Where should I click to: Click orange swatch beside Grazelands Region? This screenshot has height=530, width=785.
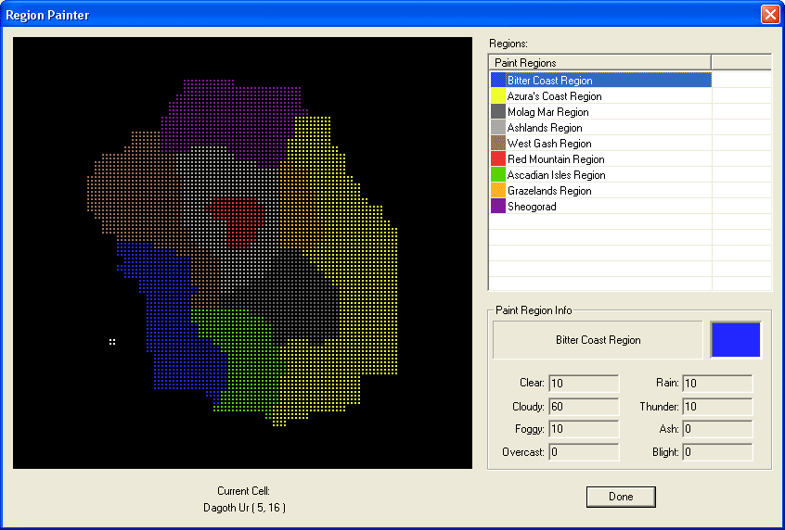coord(498,191)
